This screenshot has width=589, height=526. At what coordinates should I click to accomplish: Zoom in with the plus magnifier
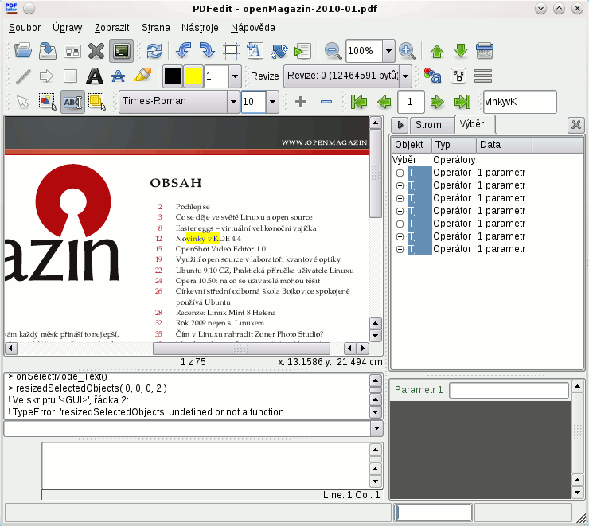(x=408, y=51)
